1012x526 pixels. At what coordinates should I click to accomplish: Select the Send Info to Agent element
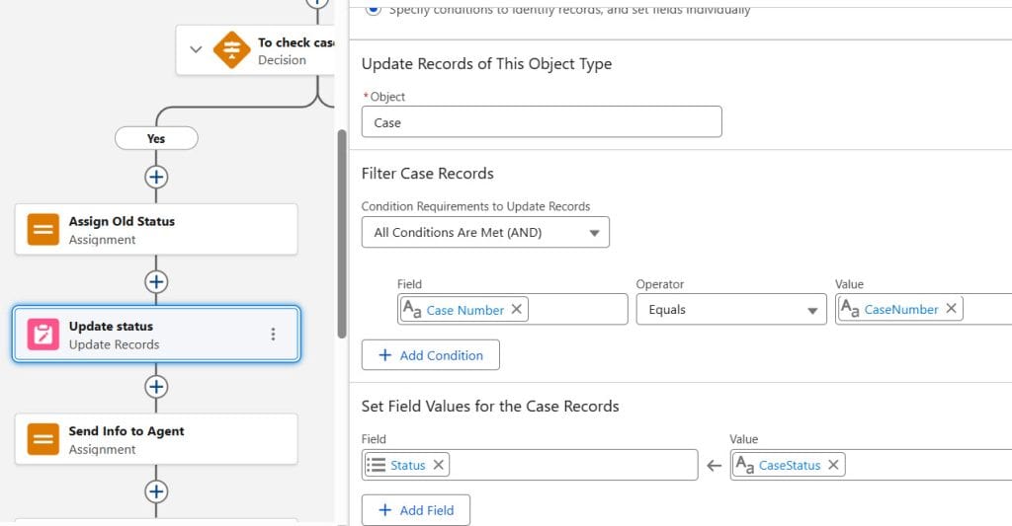pos(156,439)
